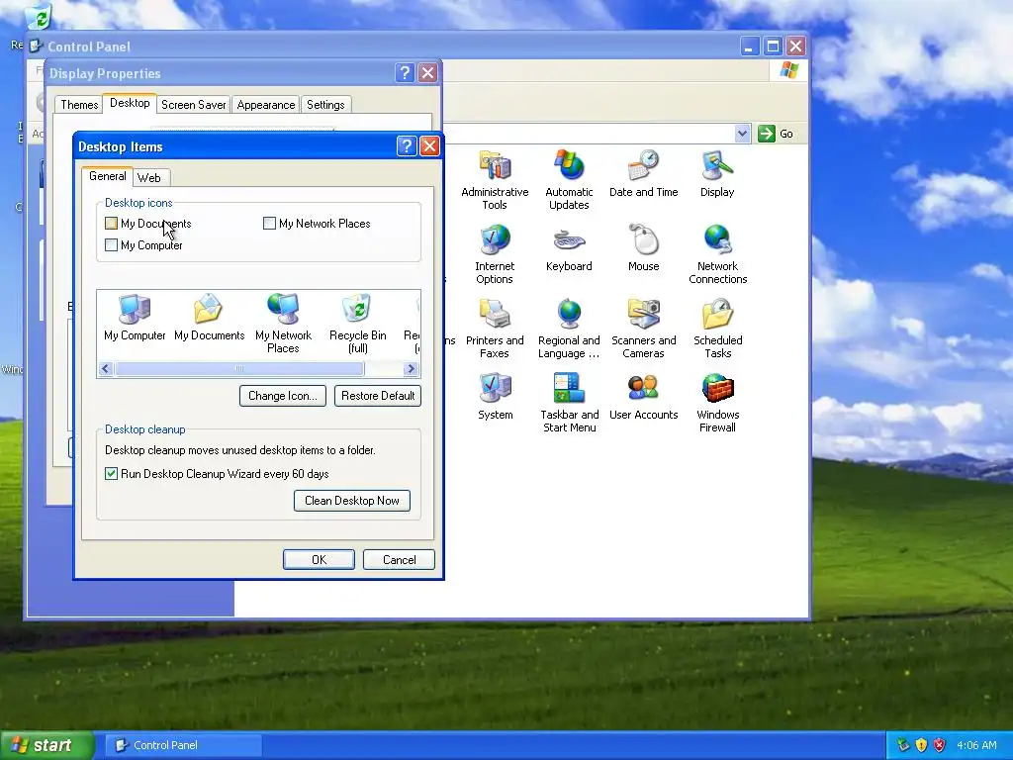
Task: Click the Change Icon... button
Action: [x=282, y=396]
